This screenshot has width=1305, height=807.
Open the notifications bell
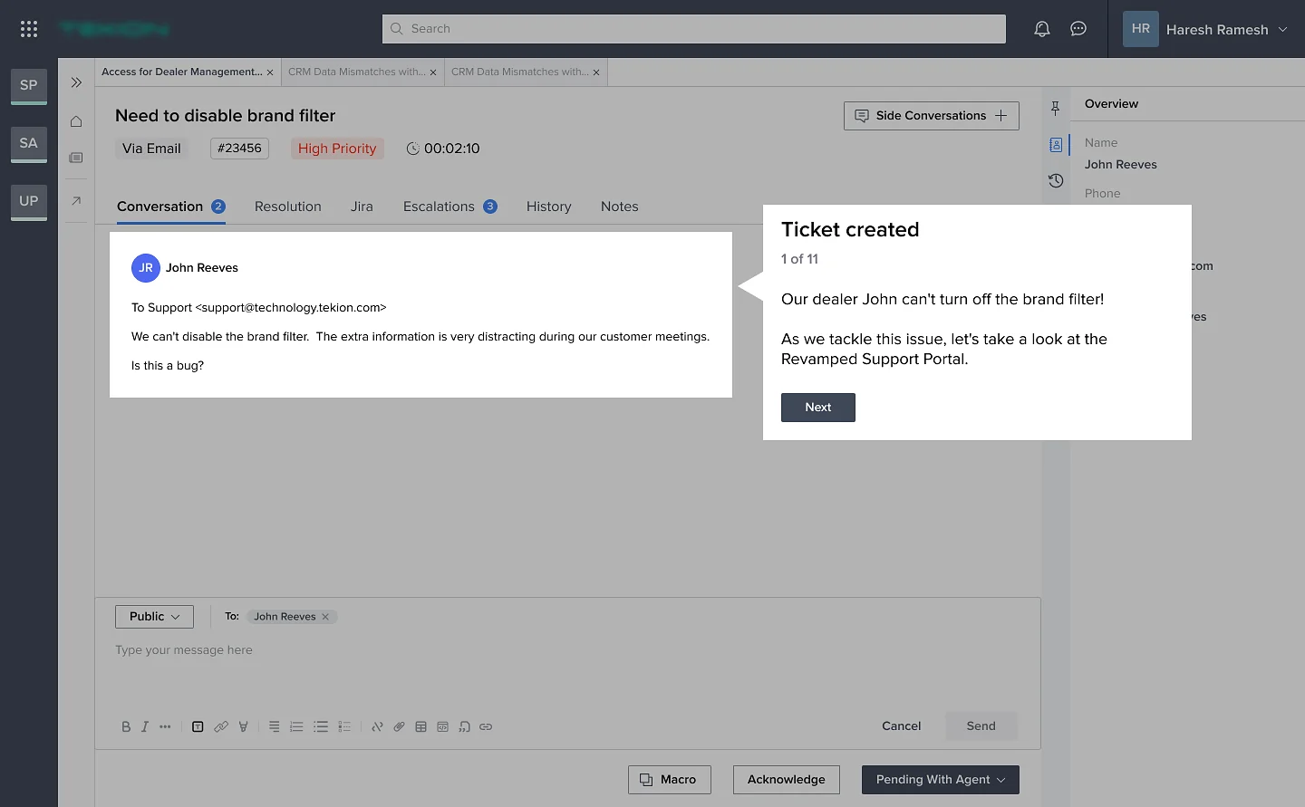coord(1042,29)
